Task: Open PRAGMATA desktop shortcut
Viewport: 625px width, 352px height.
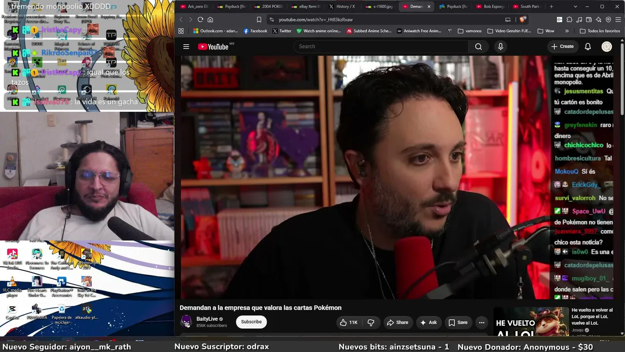Action: pos(37,312)
